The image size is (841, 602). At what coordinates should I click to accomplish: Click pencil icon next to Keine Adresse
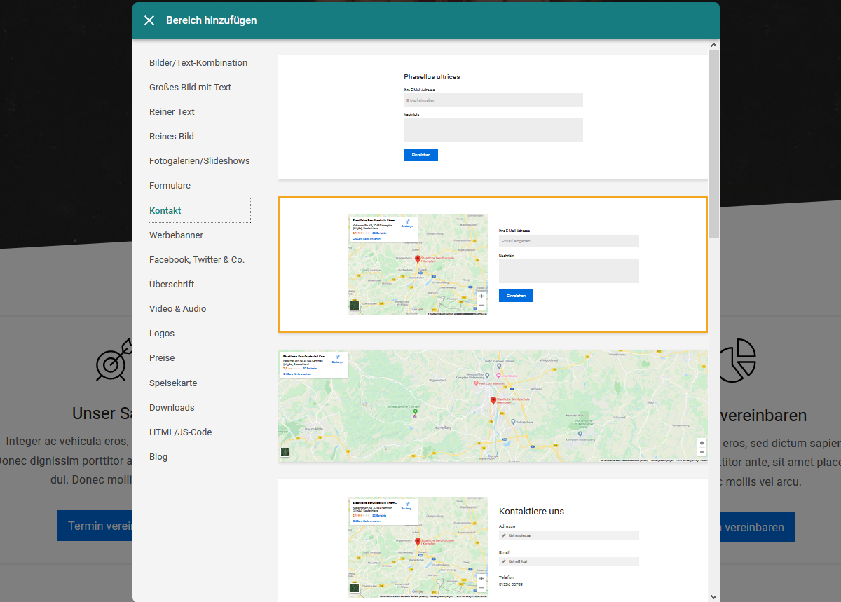point(504,535)
